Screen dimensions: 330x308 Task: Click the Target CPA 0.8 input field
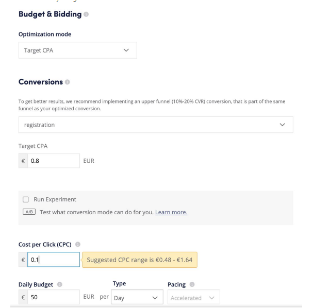(x=54, y=161)
